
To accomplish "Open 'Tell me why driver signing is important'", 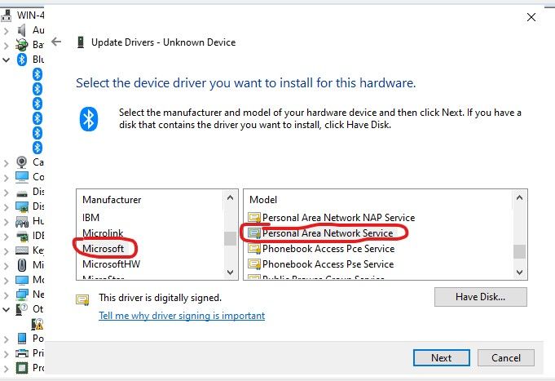I will point(182,316).
